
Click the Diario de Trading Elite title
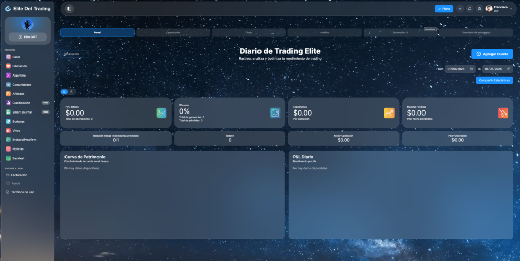pos(280,51)
